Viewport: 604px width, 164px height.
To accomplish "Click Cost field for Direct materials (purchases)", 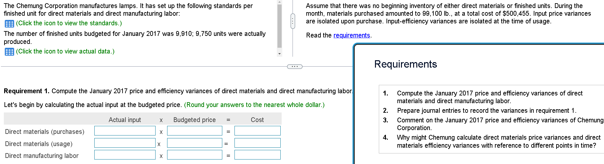I will (x=257, y=131).
